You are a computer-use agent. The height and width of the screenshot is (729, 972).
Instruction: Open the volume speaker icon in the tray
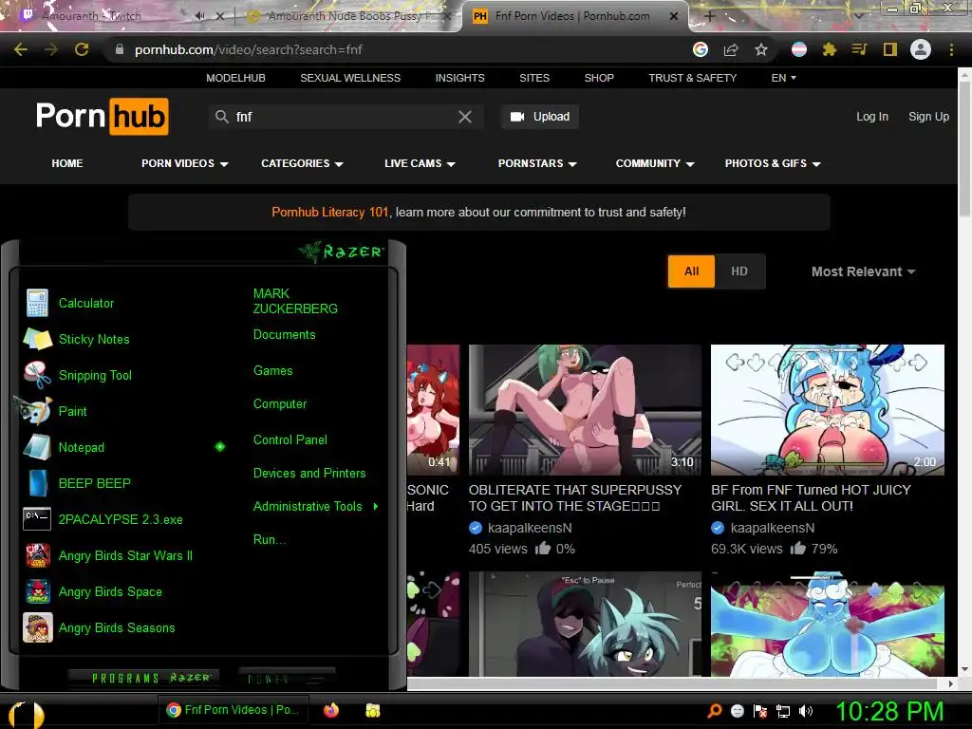(806, 711)
